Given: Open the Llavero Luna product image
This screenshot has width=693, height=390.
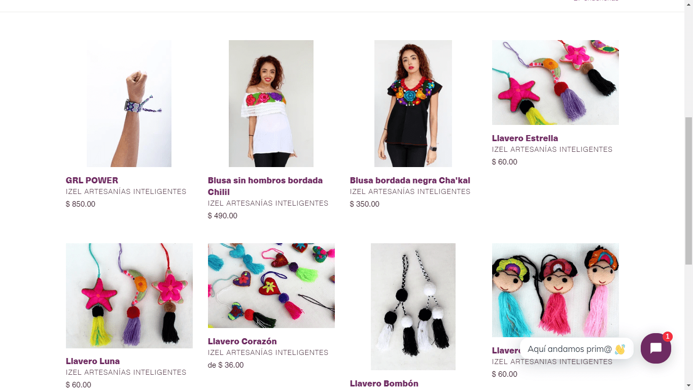Looking at the screenshot, I should (x=129, y=296).
